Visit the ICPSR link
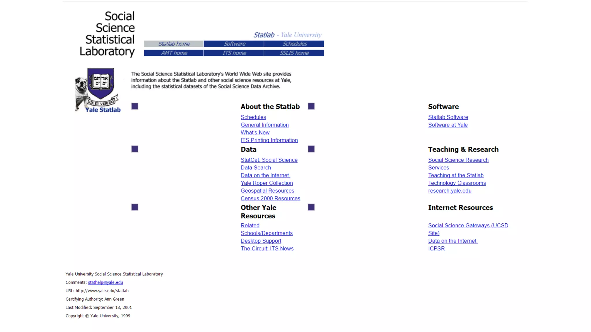 pyautogui.click(x=436, y=248)
